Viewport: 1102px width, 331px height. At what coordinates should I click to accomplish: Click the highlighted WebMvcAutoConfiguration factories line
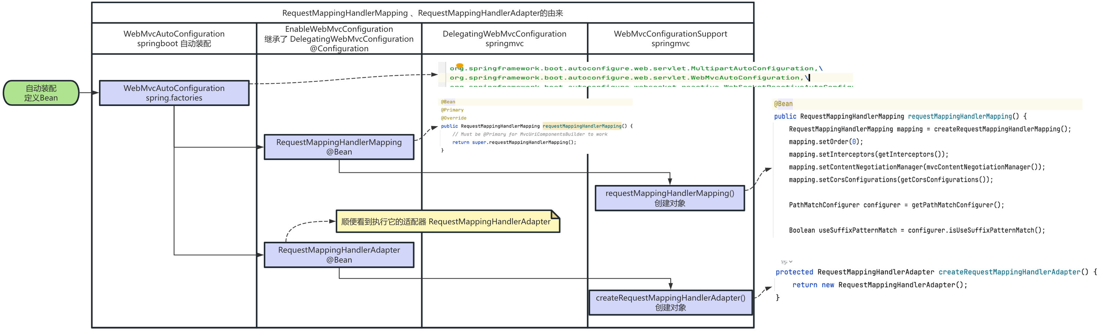[630, 78]
